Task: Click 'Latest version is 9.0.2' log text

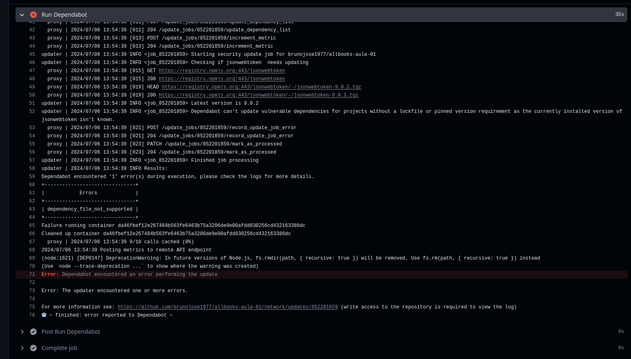Action: point(225,103)
